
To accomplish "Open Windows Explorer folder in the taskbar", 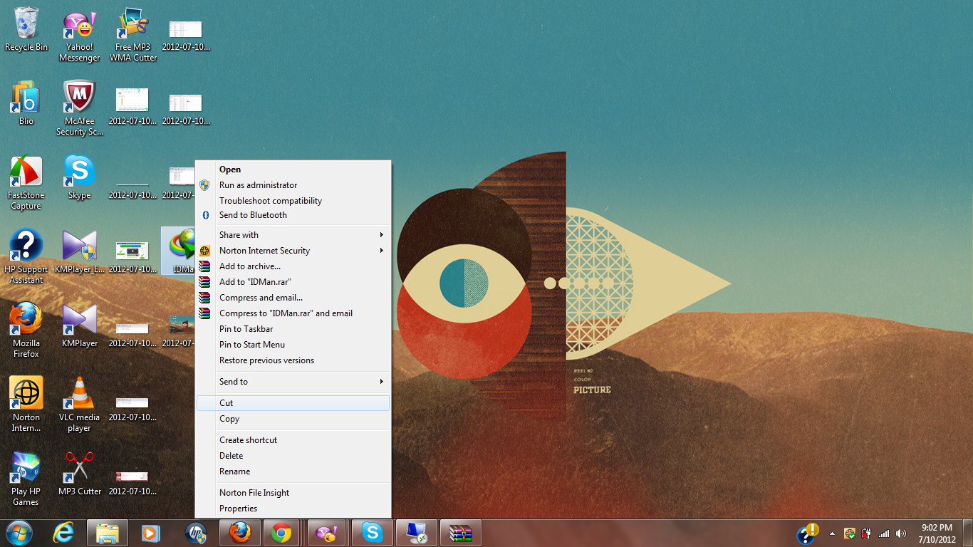I will coord(108,533).
